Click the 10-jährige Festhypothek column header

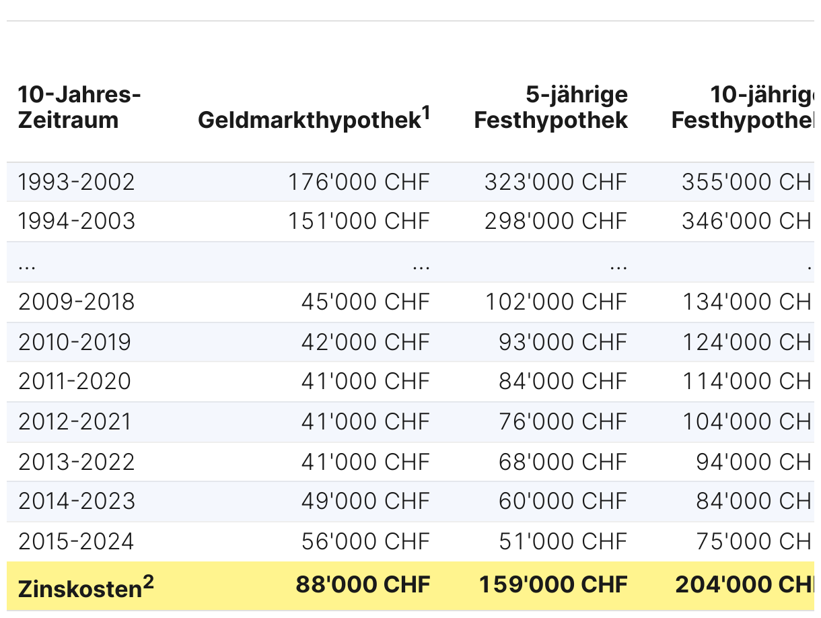744,108
